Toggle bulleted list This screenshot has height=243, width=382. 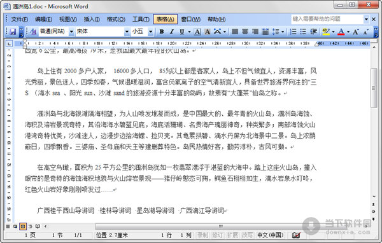pos(303,31)
